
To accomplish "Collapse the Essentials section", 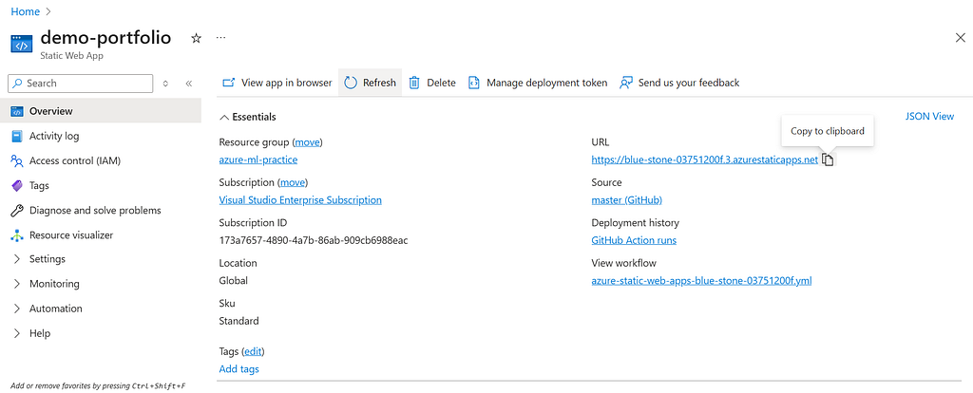I will click(x=248, y=117).
